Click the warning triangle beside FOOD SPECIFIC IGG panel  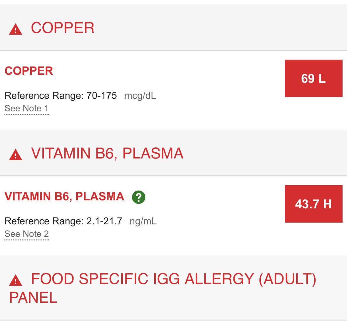point(15,280)
